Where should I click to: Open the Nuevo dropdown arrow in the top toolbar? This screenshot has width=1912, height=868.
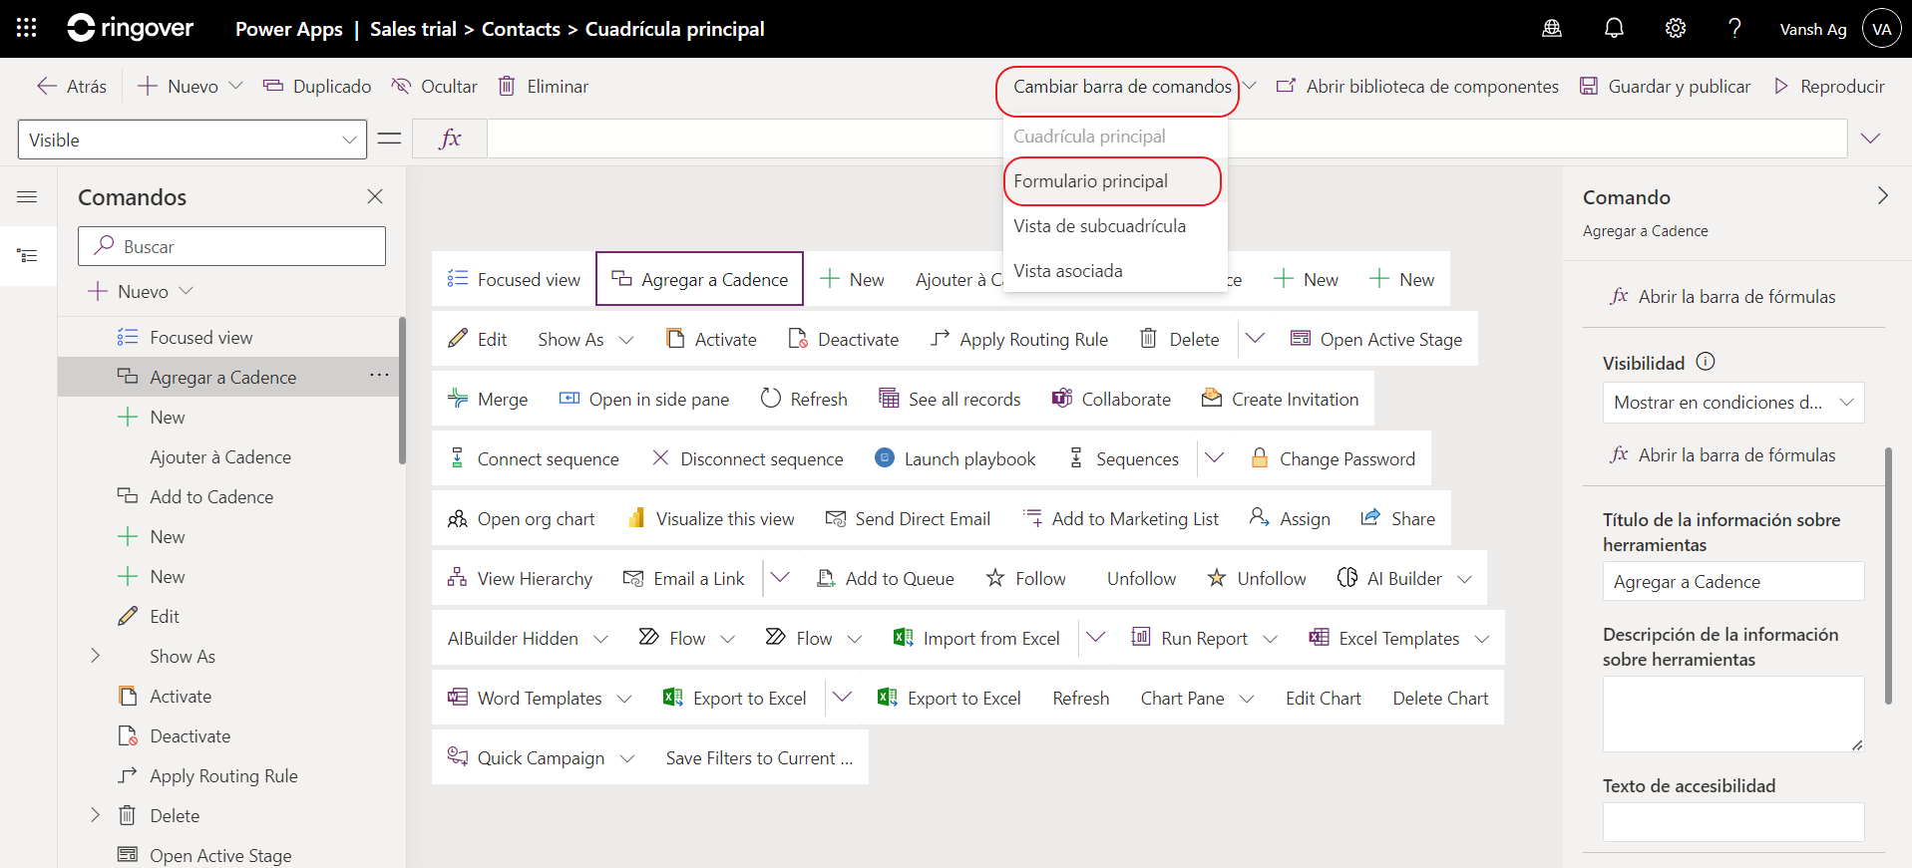(x=236, y=87)
